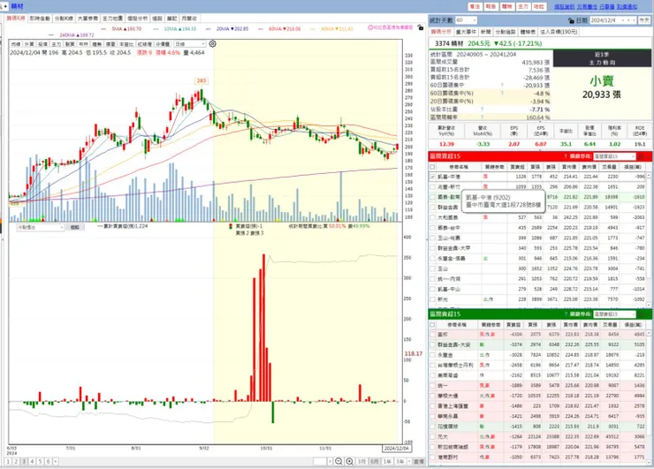
Task: Open dropdown in green 區間賣超15 header
Action: pos(614,314)
